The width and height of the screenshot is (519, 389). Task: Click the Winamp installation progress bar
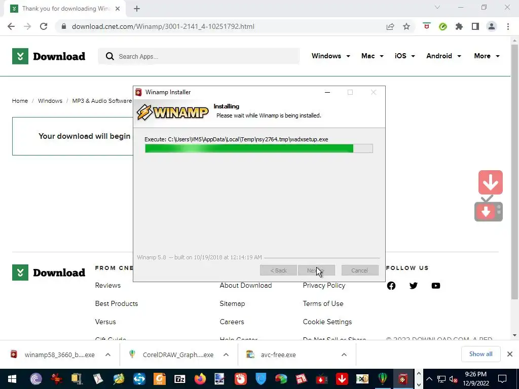tap(259, 148)
